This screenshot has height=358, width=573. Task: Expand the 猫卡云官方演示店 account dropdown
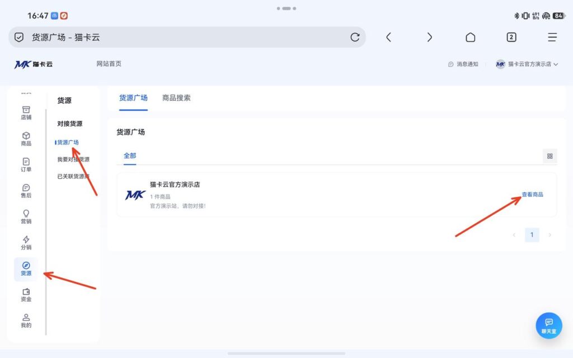[527, 64]
